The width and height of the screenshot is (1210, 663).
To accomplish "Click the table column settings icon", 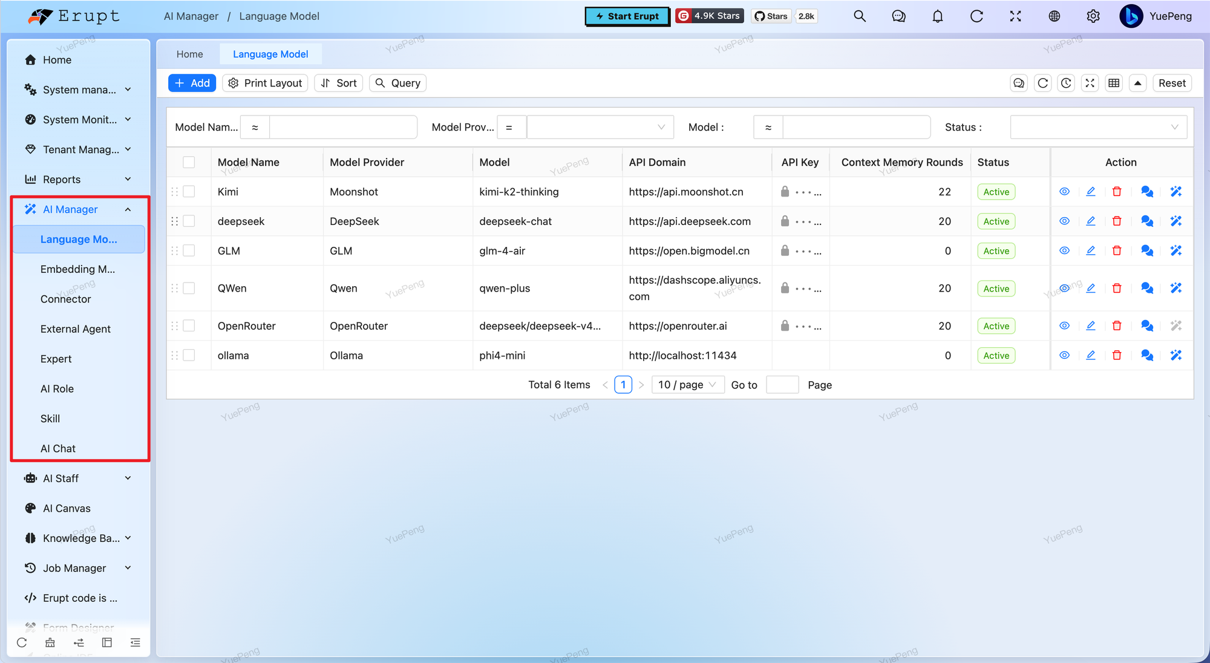I will point(1114,83).
